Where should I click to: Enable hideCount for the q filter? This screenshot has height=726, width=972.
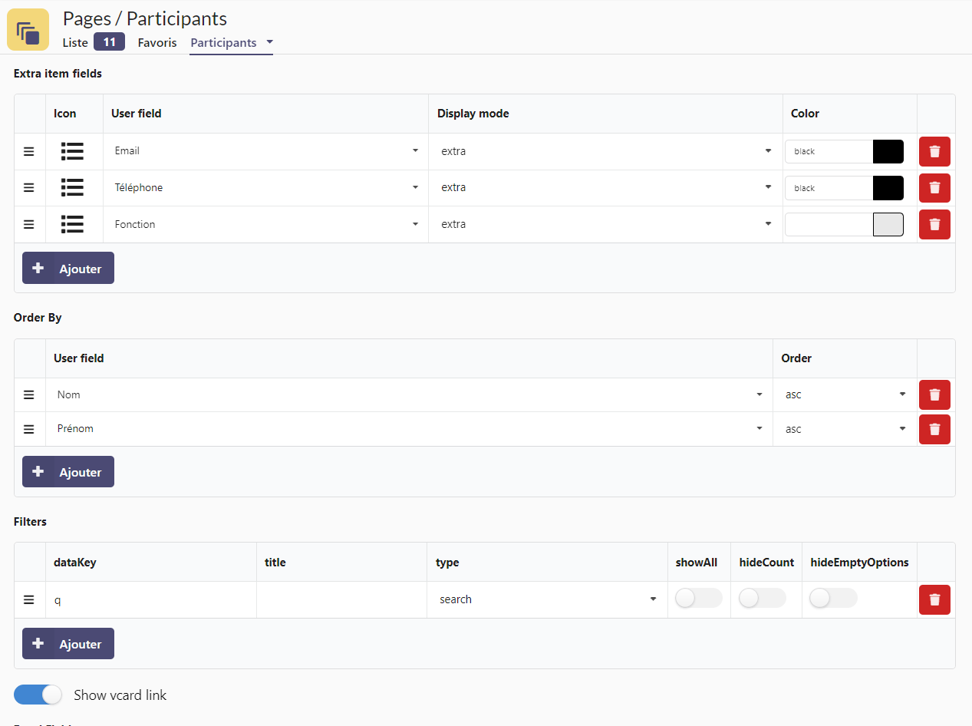[x=762, y=599]
